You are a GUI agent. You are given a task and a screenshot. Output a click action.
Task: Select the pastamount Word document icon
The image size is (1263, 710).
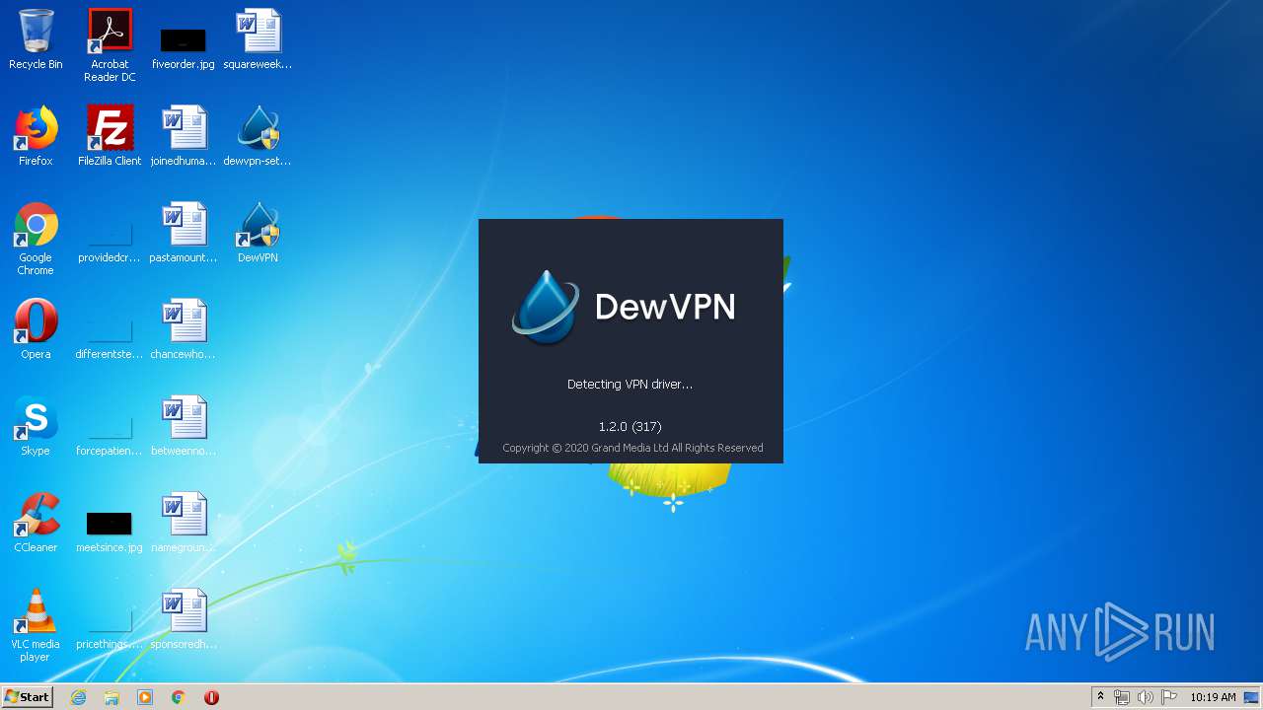pyautogui.click(x=184, y=233)
